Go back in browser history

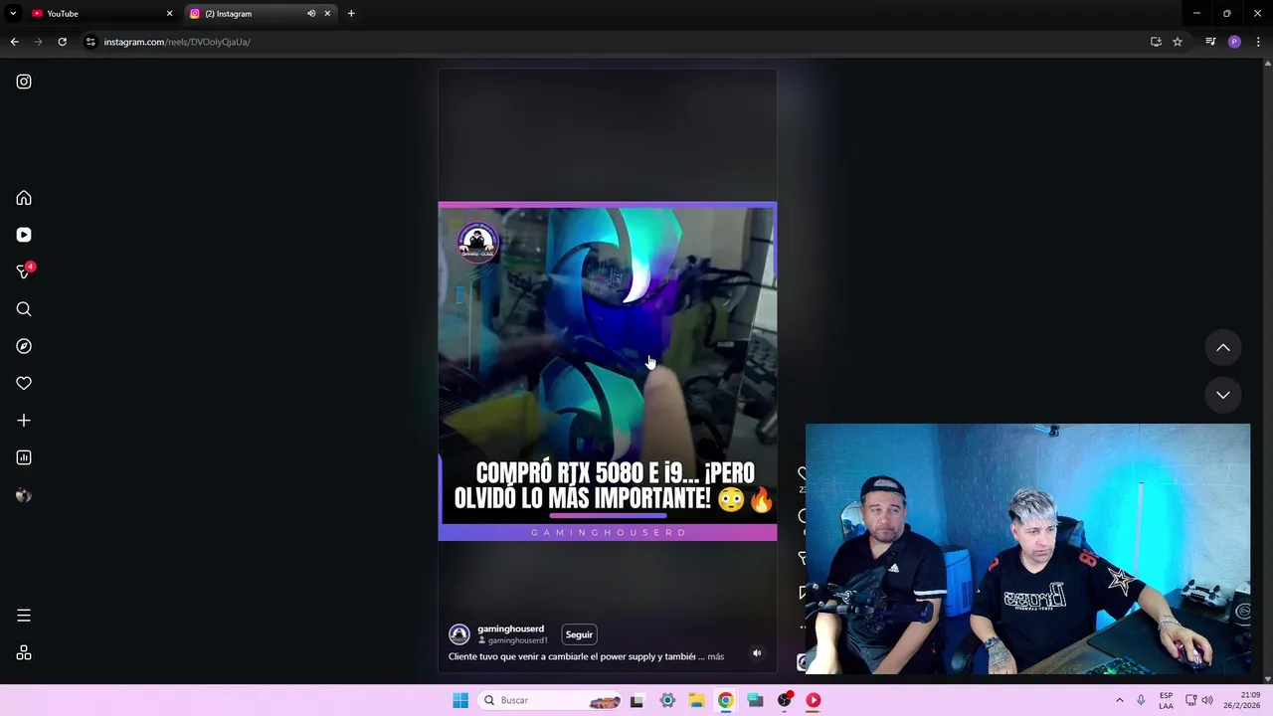click(x=14, y=42)
